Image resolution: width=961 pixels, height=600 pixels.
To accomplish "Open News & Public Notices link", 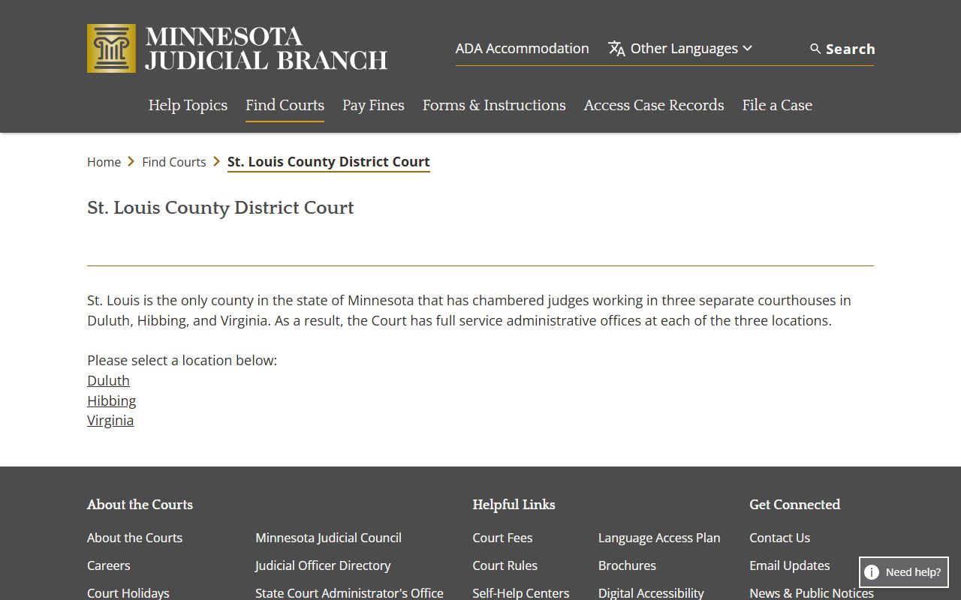I will point(812,592).
